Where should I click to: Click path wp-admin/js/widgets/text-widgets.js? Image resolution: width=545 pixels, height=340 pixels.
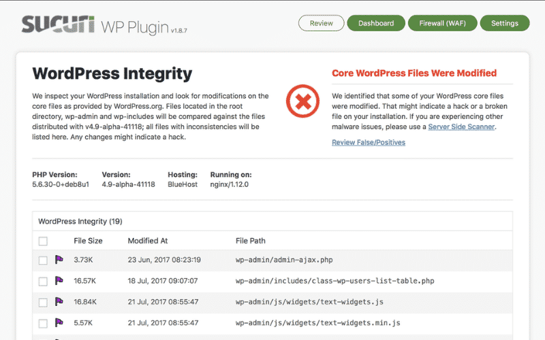point(309,302)
